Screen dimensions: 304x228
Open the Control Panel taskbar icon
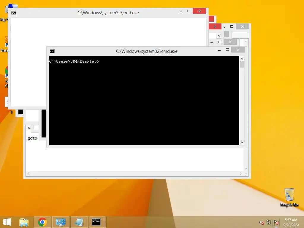coord(61,222)
